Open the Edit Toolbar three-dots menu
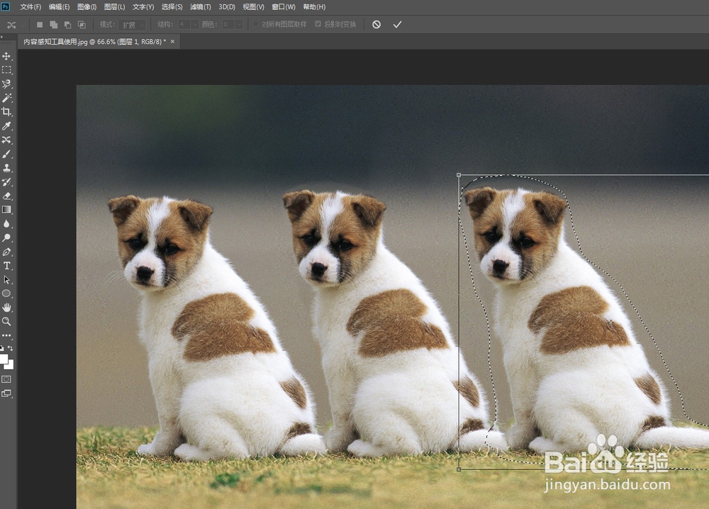The width and height of the screenshot is (709, 509). coord(6,335)
